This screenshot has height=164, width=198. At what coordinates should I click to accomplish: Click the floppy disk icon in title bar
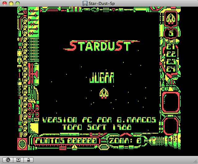[x=85, y=3]
